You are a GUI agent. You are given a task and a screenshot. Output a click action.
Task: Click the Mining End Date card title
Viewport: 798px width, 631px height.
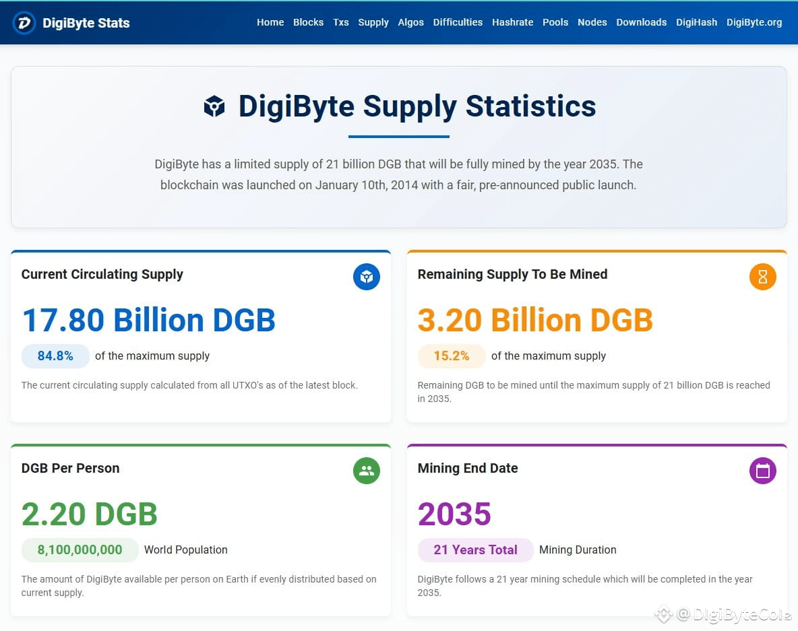pyautogui.click(x=468, y=468)
